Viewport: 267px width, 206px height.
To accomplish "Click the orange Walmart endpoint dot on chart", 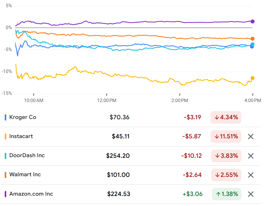I will click(x=253, y=39).
